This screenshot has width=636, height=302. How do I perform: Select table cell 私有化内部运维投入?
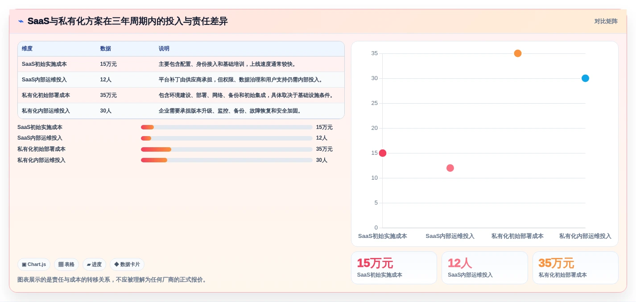tap(46, 111)
